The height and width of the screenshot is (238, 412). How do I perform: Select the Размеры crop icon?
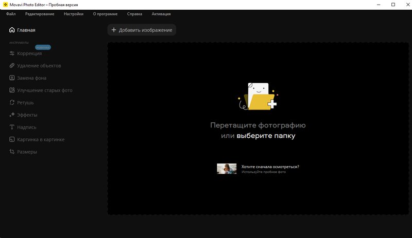12,152
